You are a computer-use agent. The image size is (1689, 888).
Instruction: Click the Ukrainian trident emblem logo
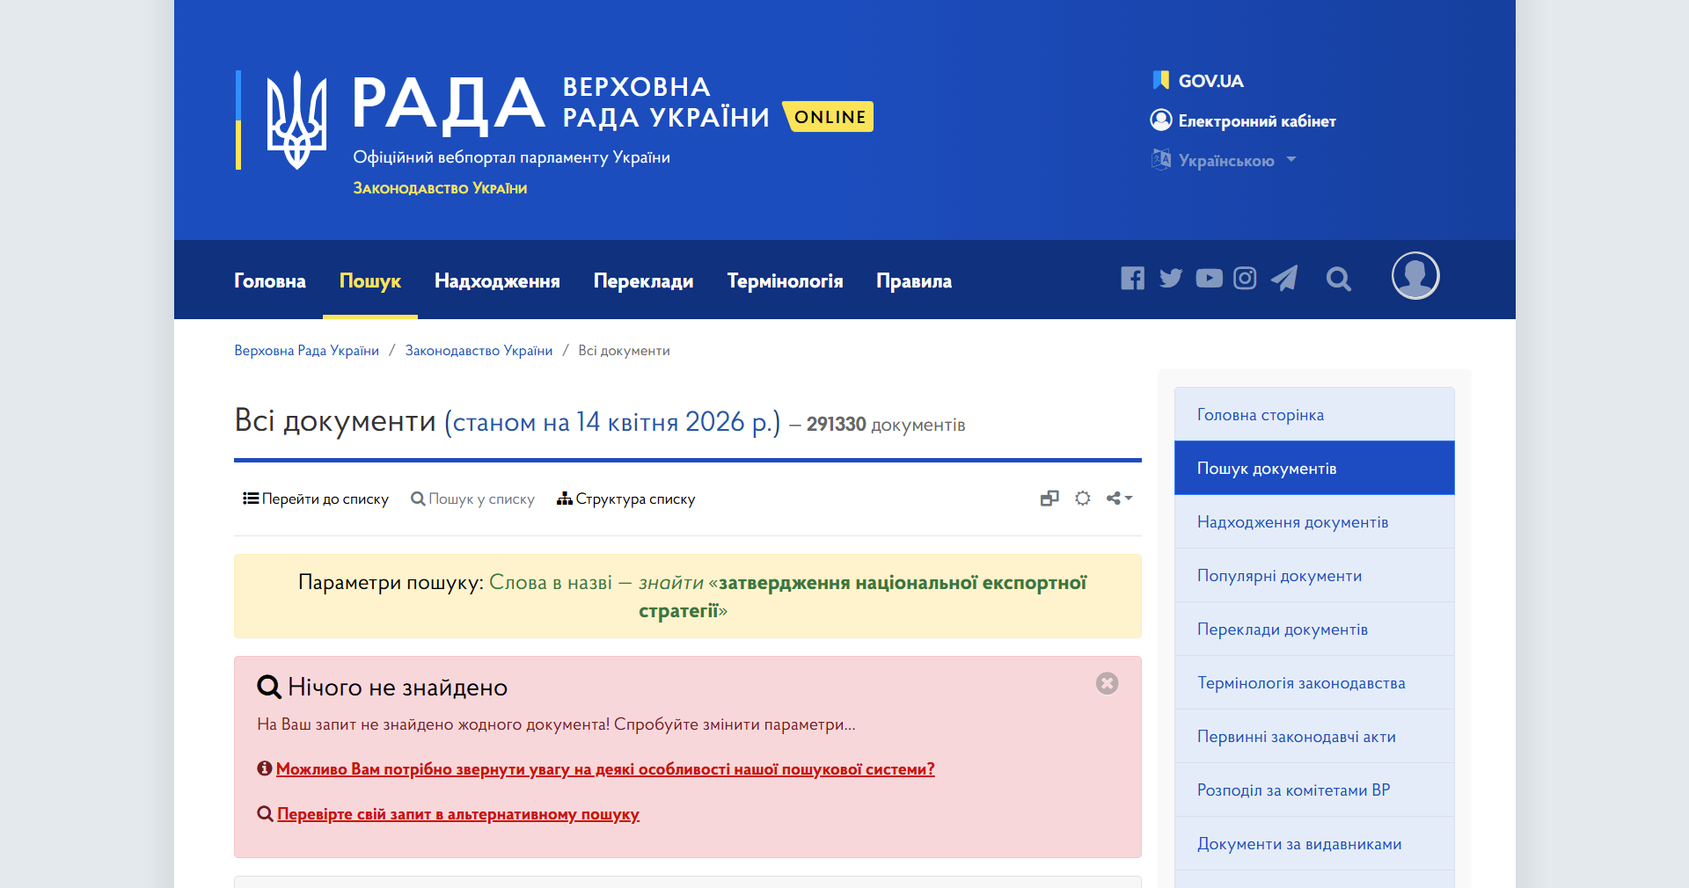[x=296, y=120]
